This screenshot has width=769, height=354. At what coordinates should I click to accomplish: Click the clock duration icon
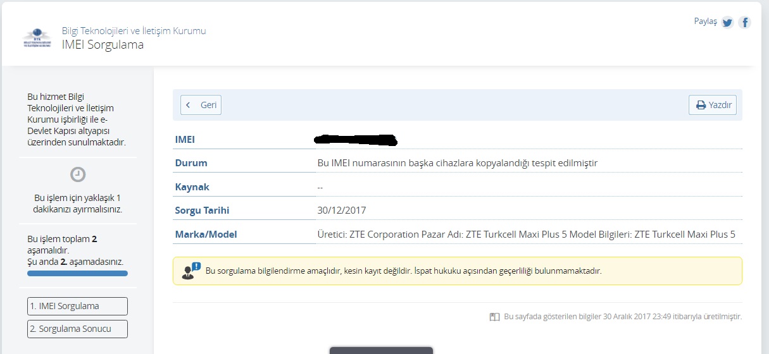[x=77, y=174]
